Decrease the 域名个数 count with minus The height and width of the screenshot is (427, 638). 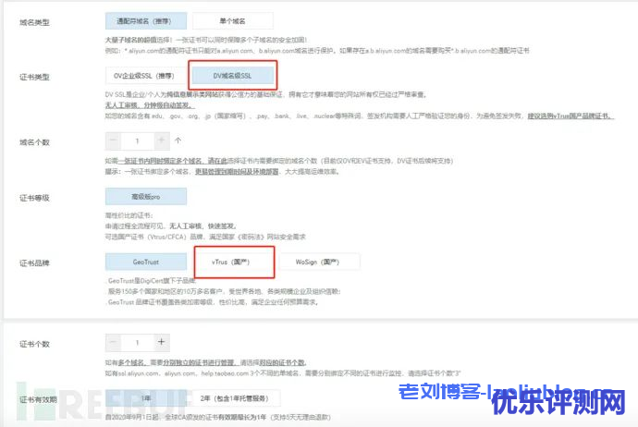point(113,140)
